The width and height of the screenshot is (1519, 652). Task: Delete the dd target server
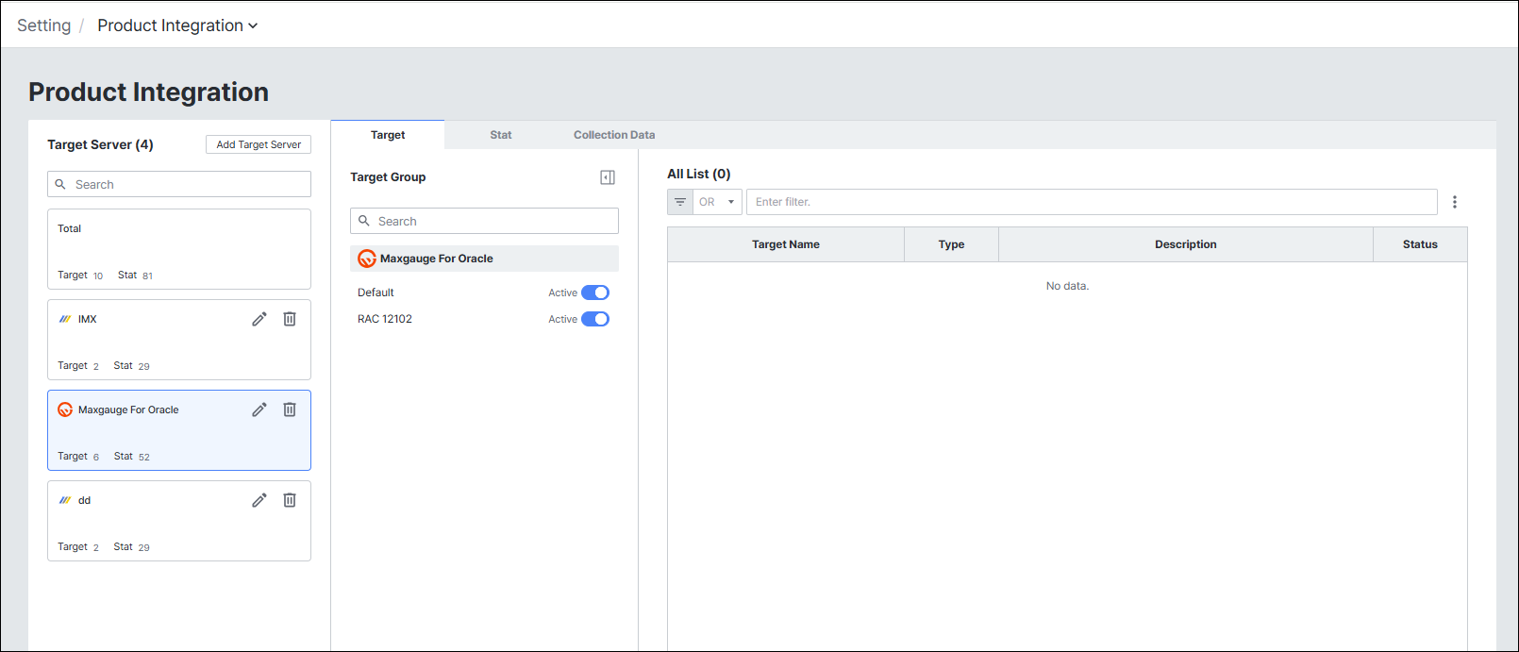point(290,500)
